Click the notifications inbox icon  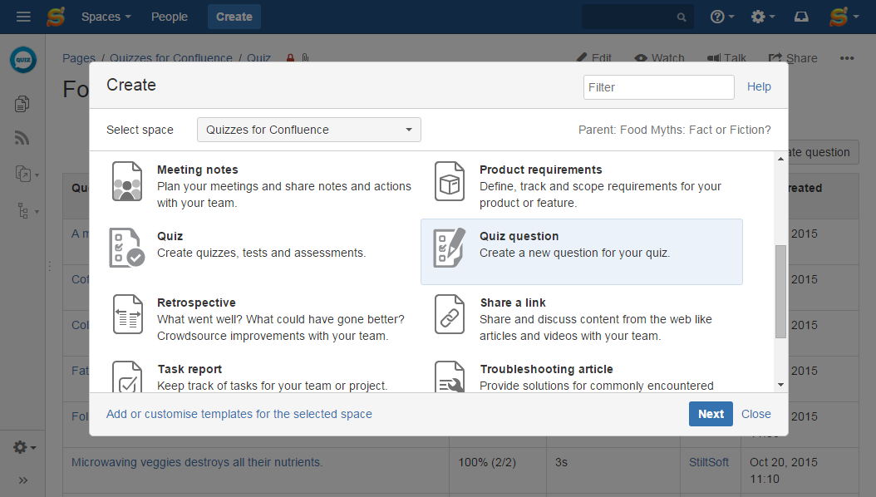click(800, 16)
